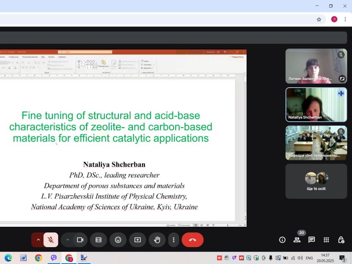Select Литвин Валентина video tile
Viewport: 352px width, 264px height.
316,66
